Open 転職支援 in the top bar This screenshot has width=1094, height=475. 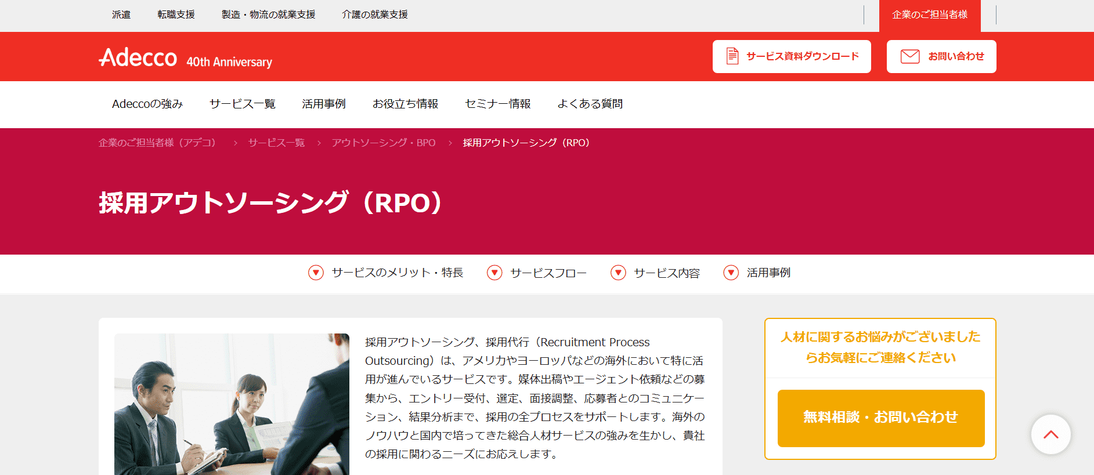click(176, 14)
